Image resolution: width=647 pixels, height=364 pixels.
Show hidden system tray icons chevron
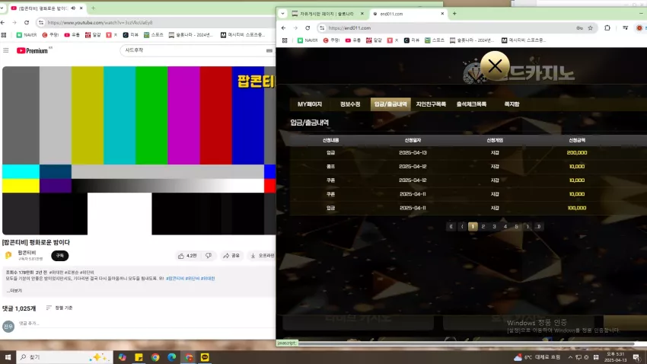[570, 357]
